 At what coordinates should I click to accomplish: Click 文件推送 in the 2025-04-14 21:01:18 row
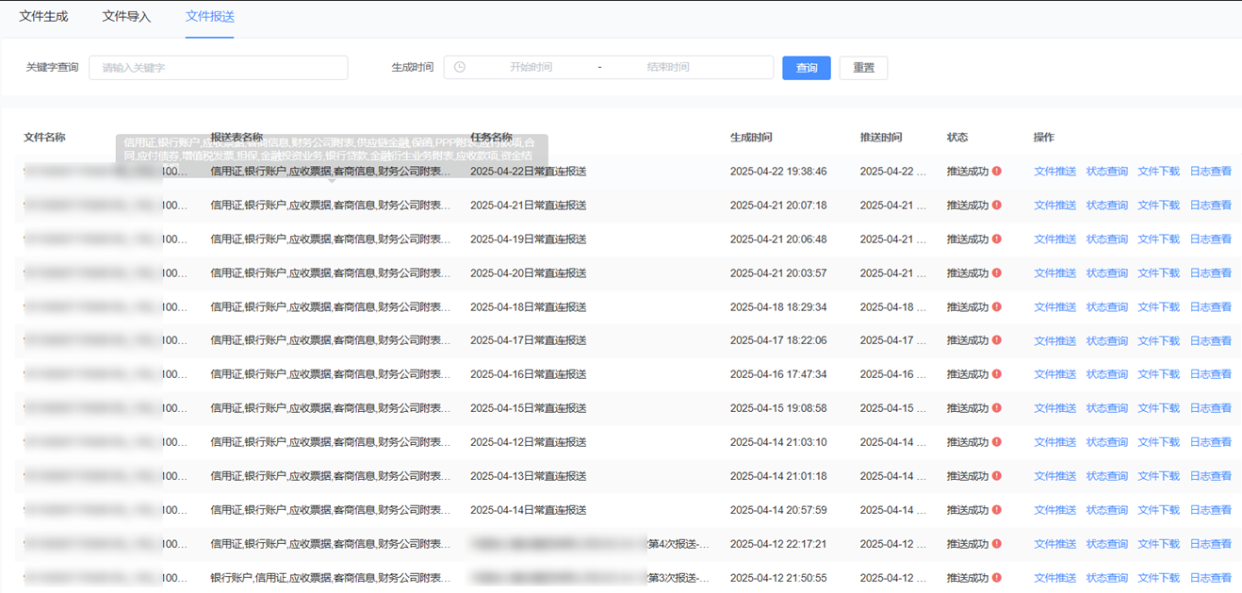pos(1054,476)
